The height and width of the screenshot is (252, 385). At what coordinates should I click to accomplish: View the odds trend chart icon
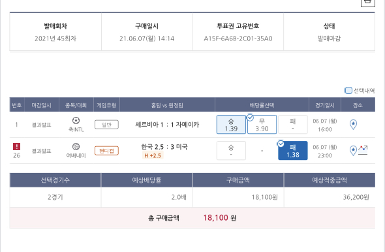(363, 150)
